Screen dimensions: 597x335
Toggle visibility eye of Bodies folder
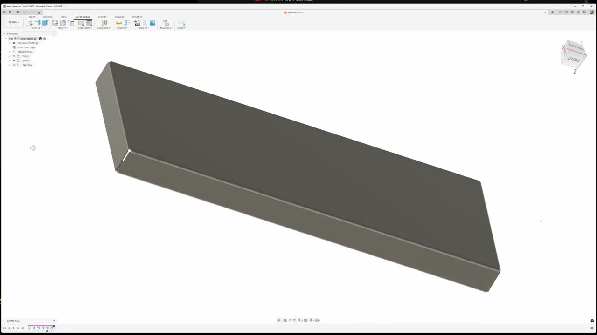14,60
